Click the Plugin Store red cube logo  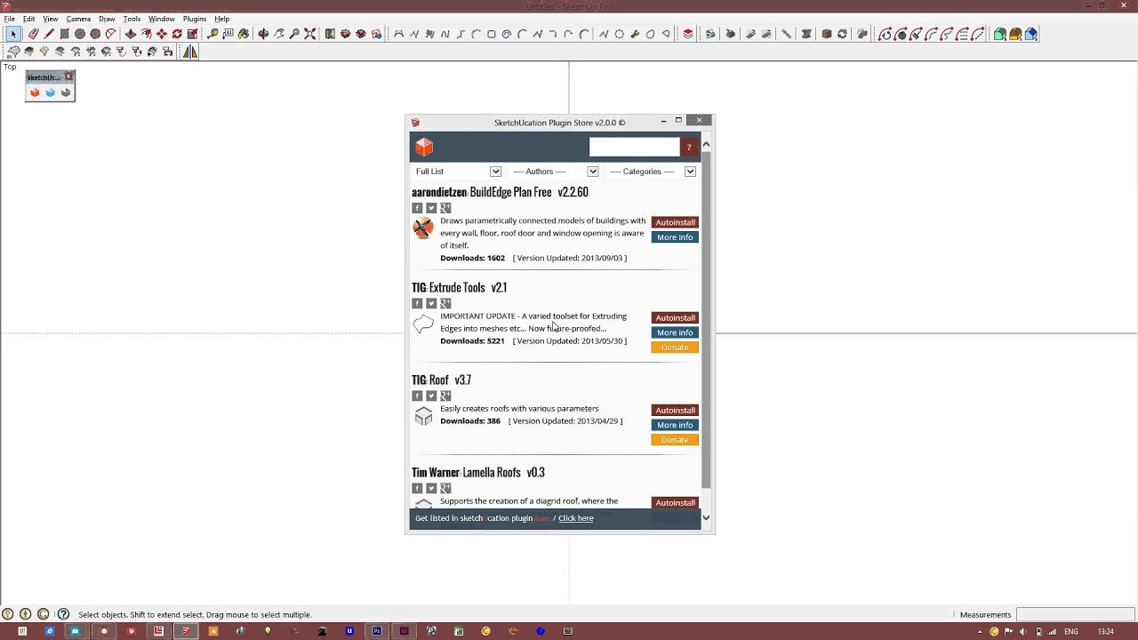(424, 147)
